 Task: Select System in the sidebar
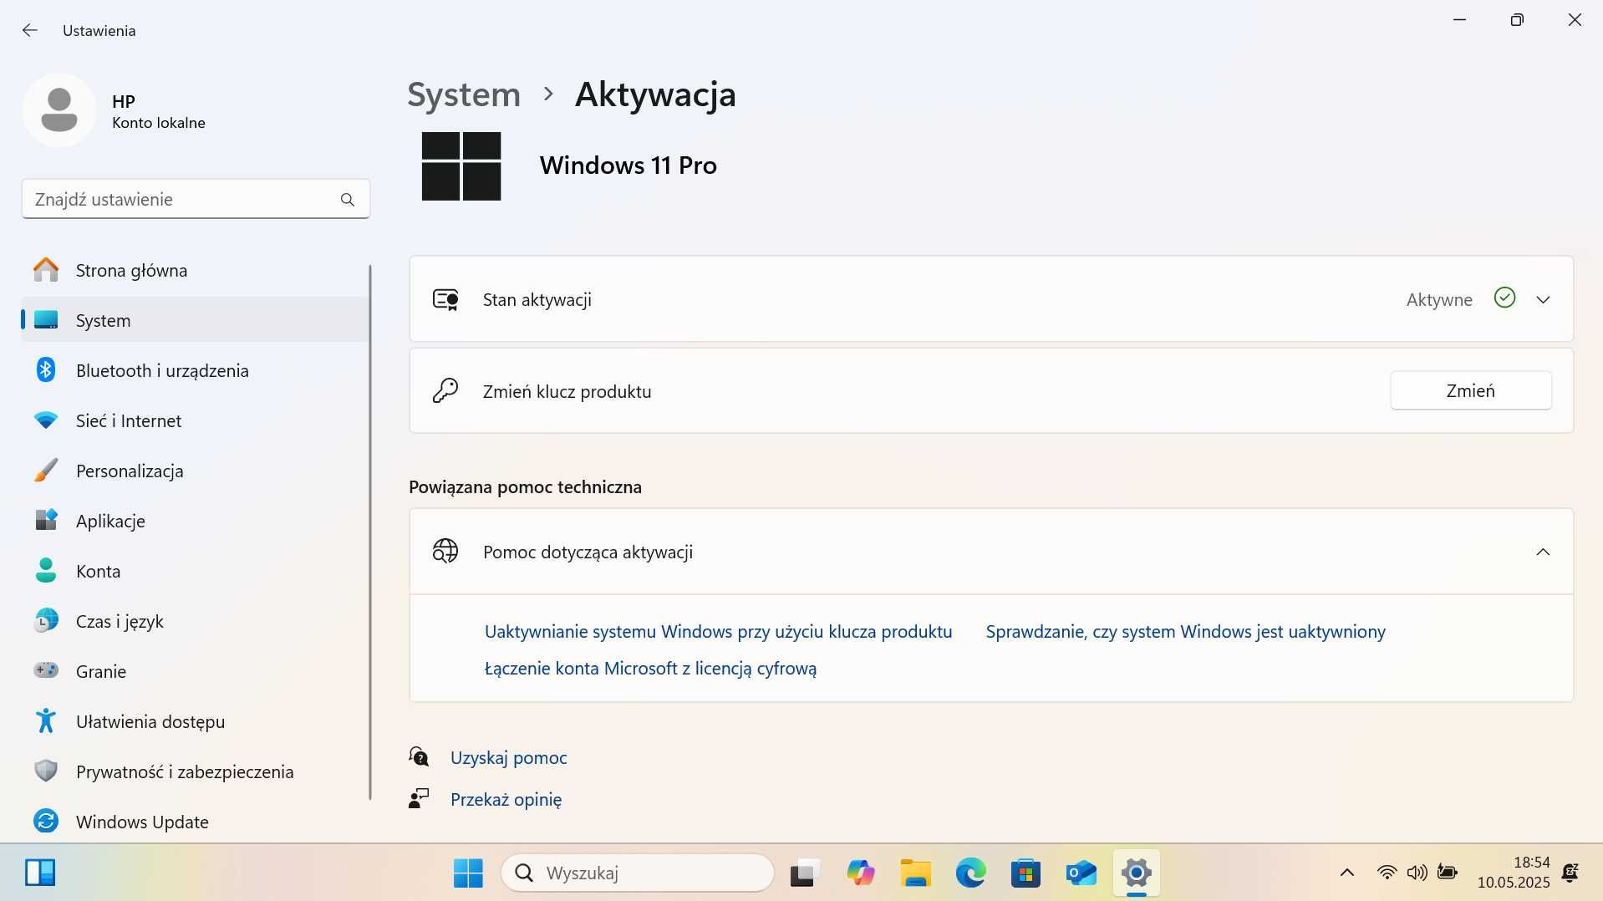(195, 320)
